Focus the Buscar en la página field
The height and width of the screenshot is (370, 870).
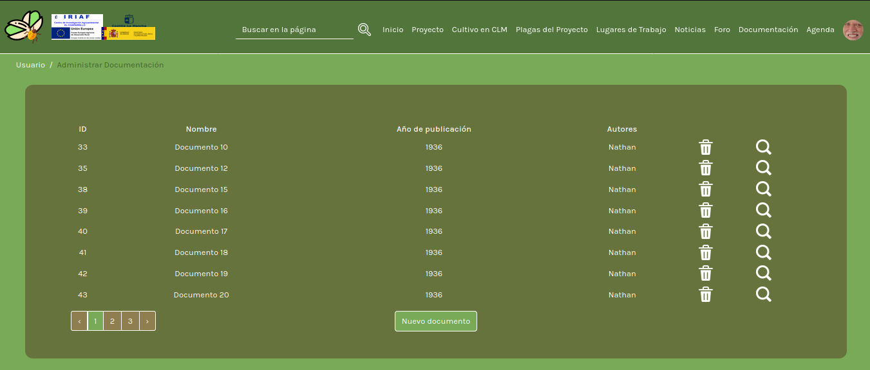(x=294, y=30)
